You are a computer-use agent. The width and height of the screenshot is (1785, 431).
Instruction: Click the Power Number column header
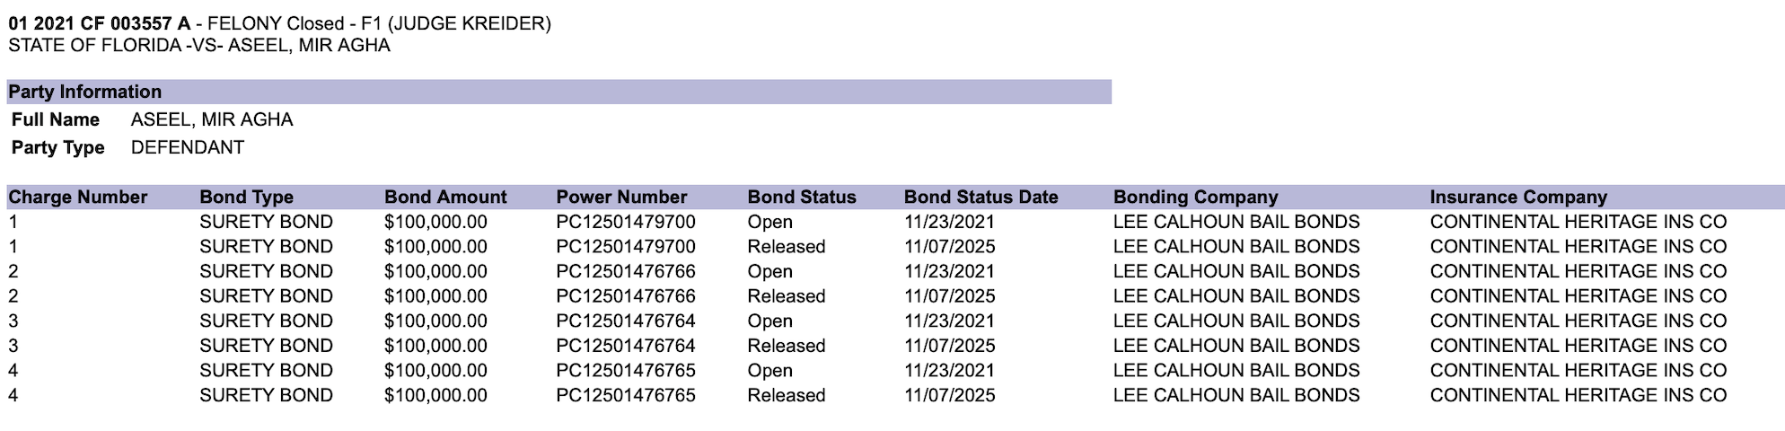coord(621,197)
